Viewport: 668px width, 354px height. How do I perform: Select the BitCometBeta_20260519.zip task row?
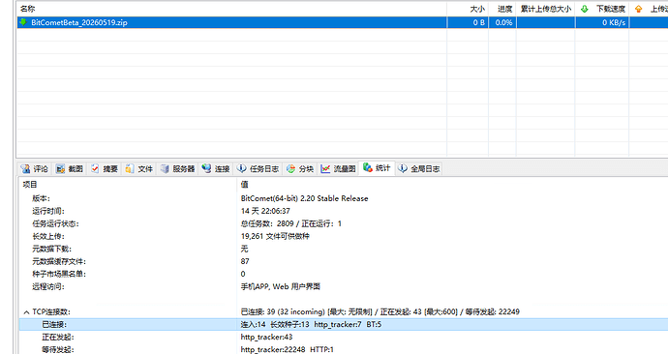click(x=343, y=22)
